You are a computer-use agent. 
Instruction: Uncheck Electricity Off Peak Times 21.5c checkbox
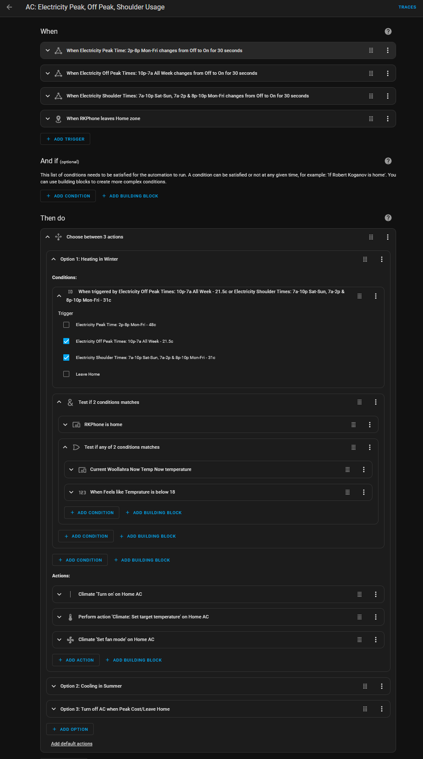(66, 341)
